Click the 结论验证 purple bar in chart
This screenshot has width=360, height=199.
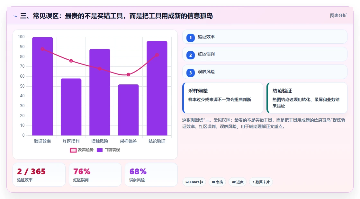(157, 88)
